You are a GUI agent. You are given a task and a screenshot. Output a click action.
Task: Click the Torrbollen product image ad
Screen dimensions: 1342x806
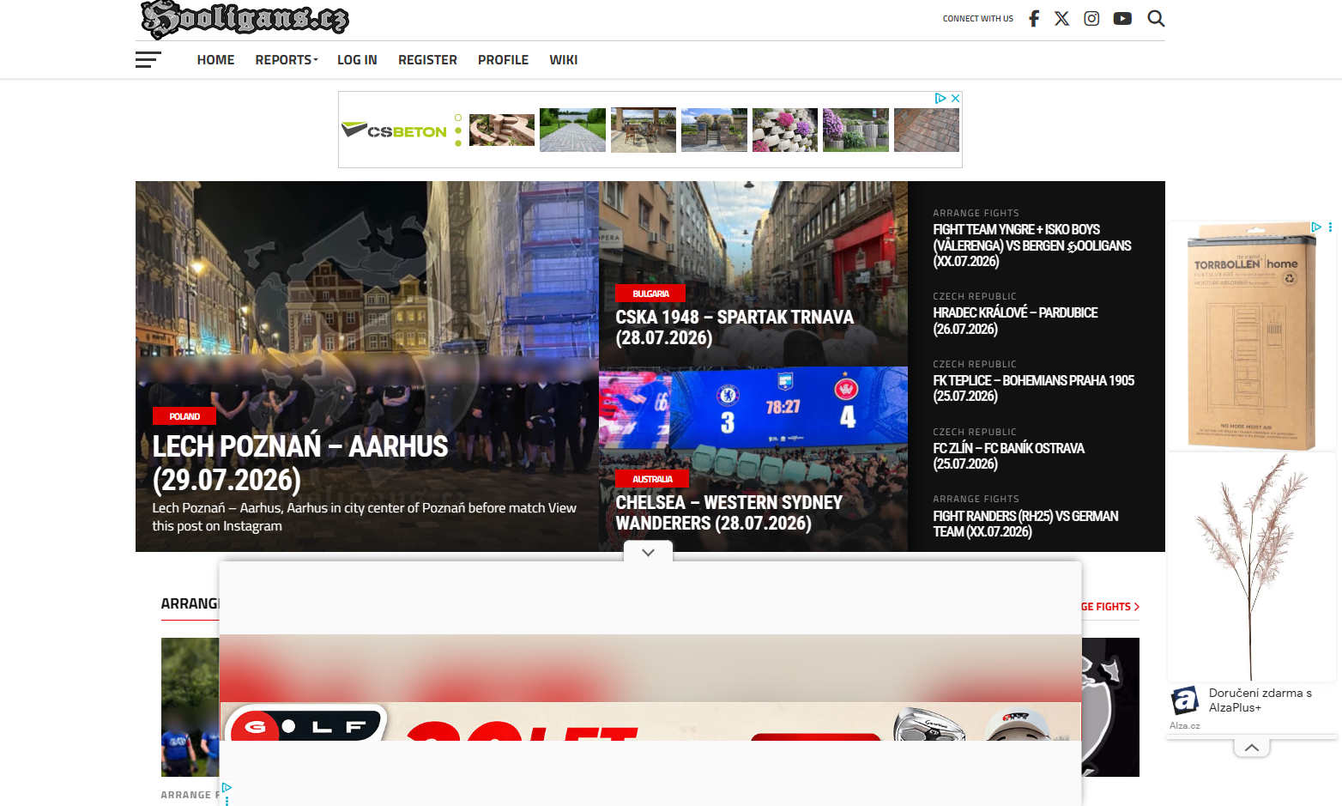click(1252, 336)
